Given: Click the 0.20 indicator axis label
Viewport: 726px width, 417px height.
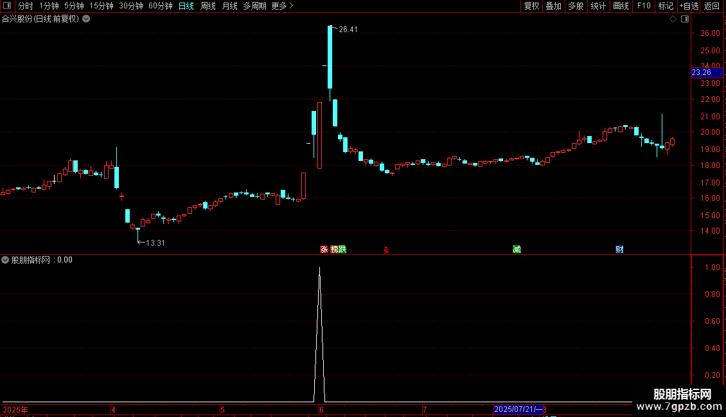Looking at the screenshot, I should pos(712,375).
